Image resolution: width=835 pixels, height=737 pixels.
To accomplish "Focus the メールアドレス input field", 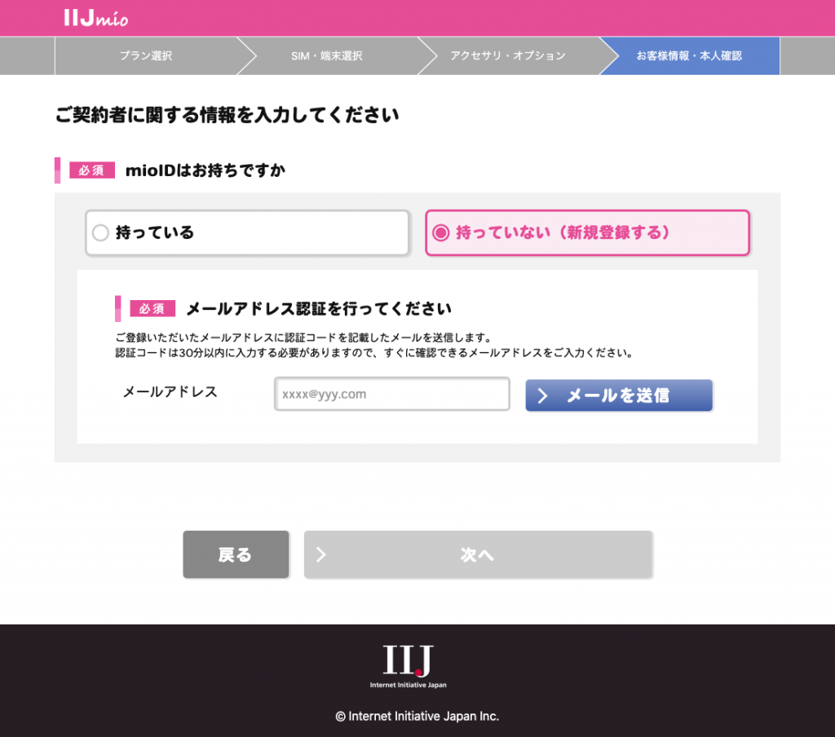I will 392,394.
